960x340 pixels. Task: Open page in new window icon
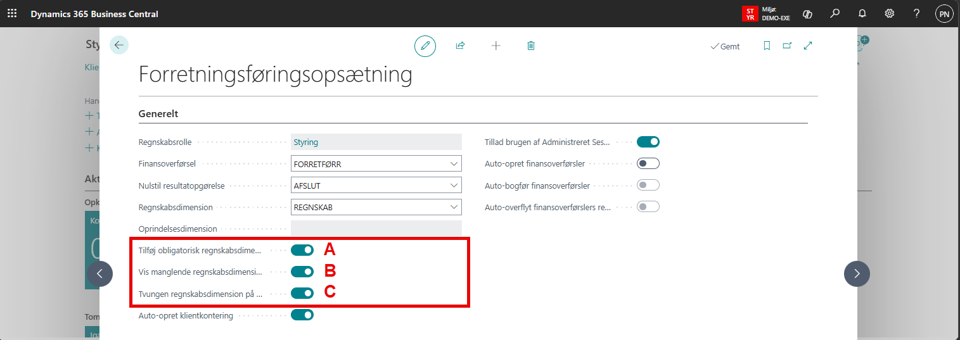tap(787, 46)
